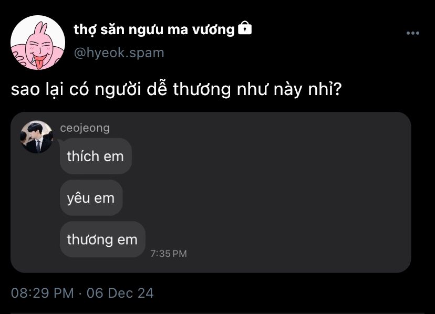The height and width of the screenshot is (314, 435).
Task: Open profile via name thợ săn ngưu ma vương
Action: 154,29
